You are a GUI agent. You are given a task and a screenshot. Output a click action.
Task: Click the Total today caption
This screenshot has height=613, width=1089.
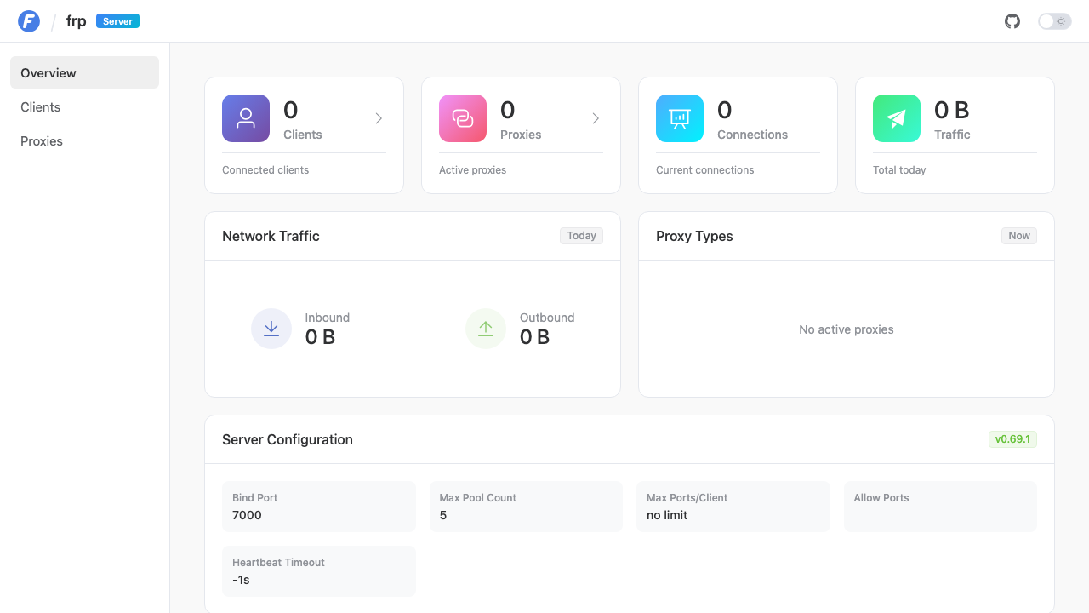[x=899, y=170]
